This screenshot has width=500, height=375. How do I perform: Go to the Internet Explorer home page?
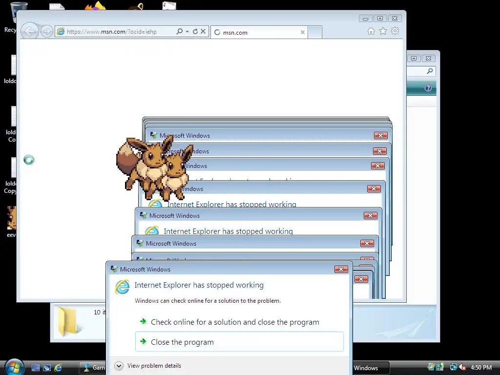371,31
